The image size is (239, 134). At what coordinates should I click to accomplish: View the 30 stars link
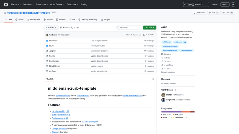tap(166, 61)
